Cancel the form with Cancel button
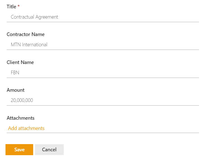Screen dimensions: 204x161 [x=49, y=150]
